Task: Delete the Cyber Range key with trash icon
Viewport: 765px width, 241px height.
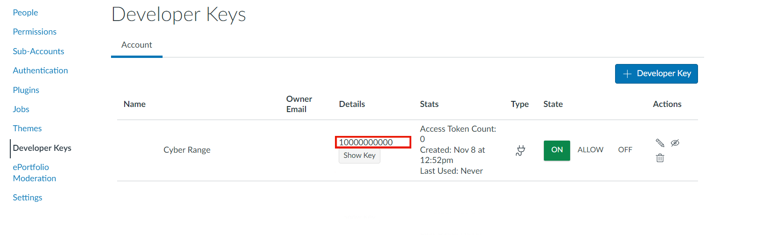Action: 660,158
